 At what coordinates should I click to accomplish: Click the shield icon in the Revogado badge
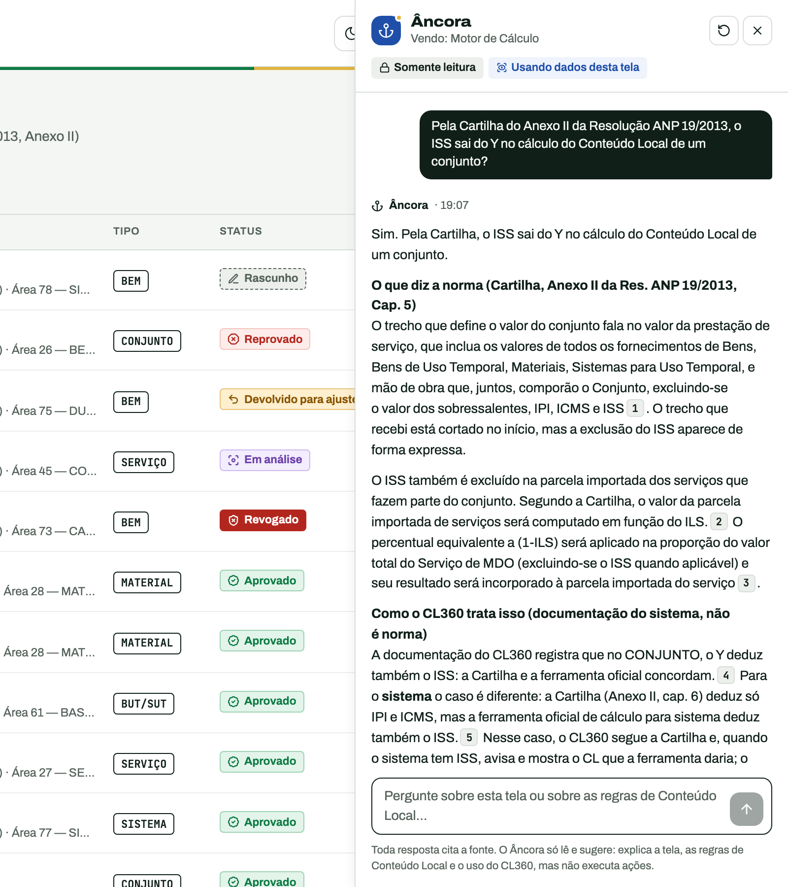coord(233,520)
